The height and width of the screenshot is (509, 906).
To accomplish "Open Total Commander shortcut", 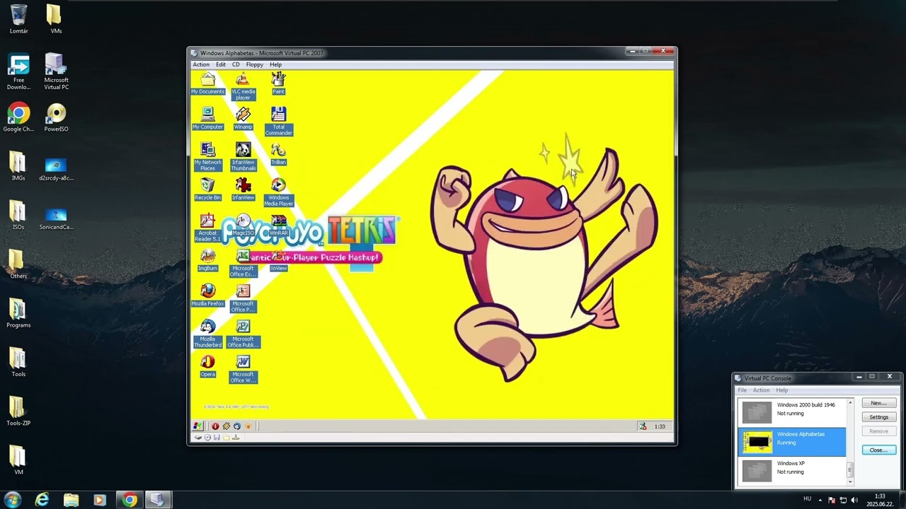I will (278, 122).
